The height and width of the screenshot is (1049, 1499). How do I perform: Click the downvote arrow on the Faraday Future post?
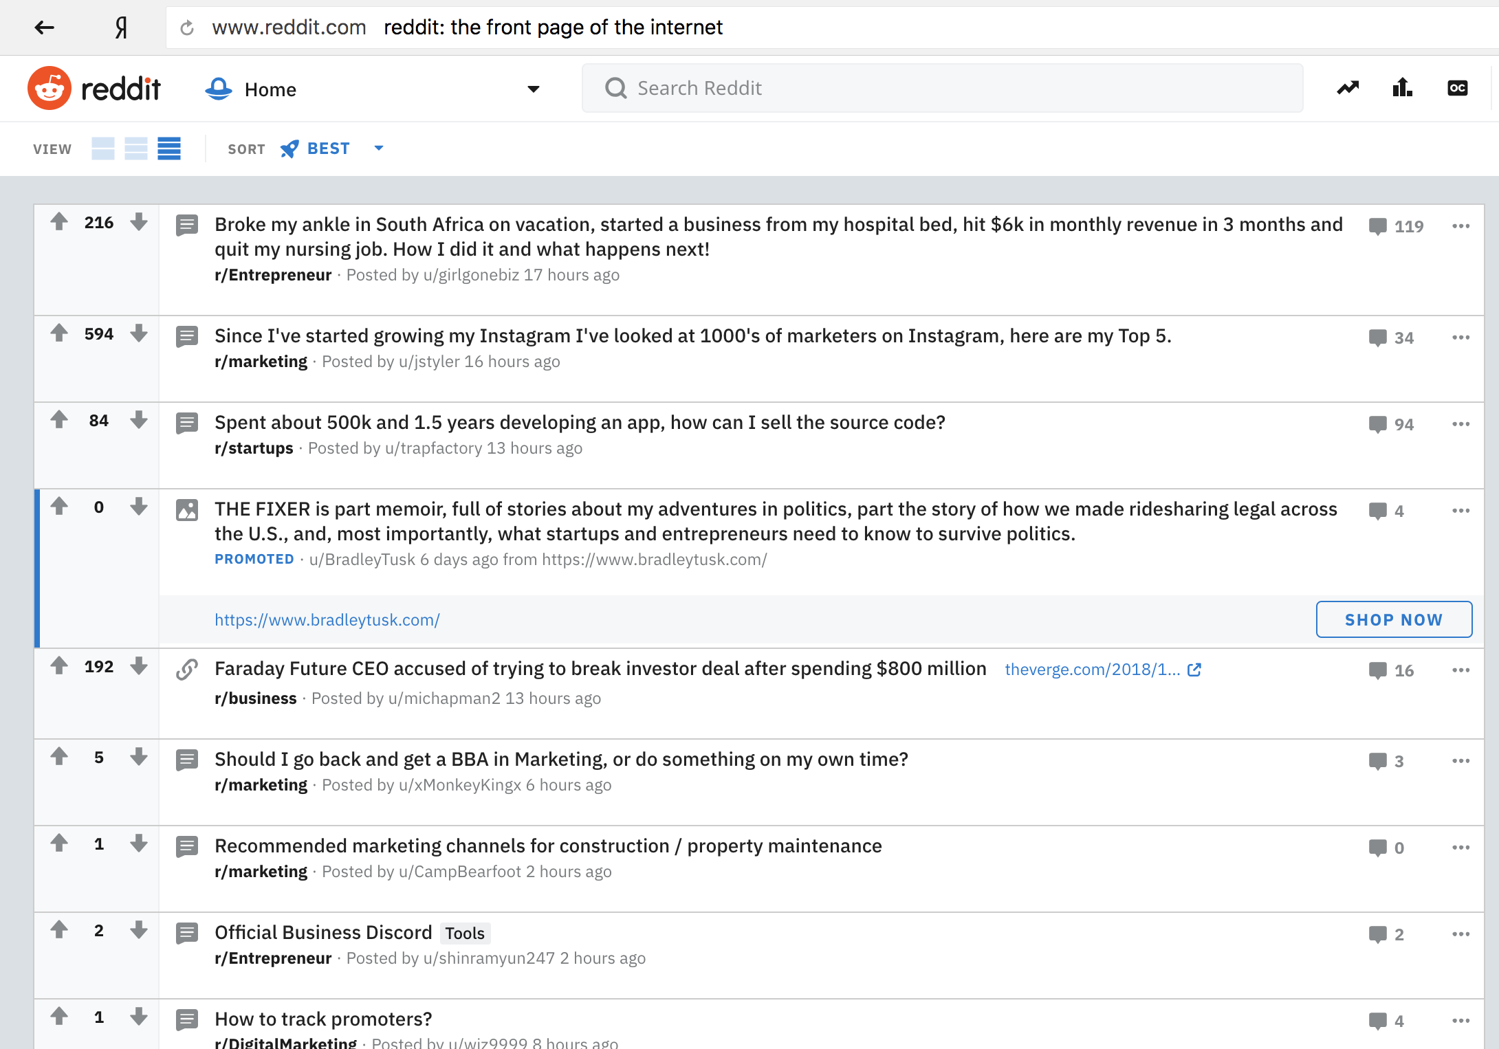[139, 669]
